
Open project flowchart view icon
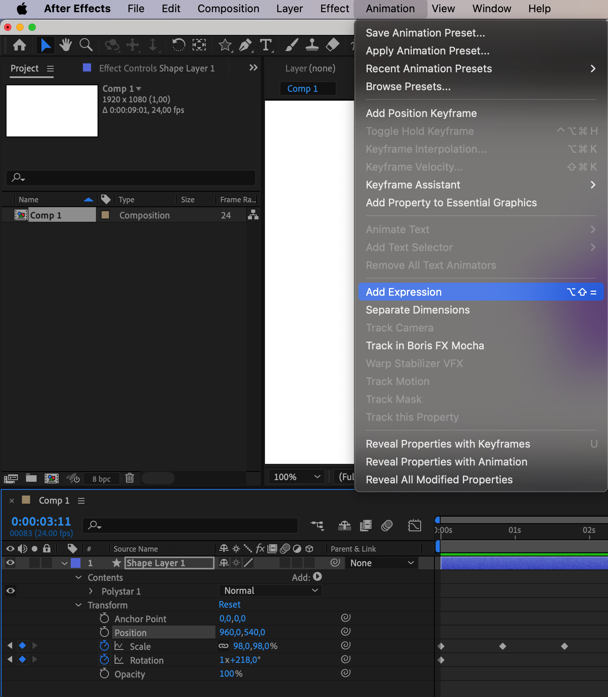pos(253,215)
